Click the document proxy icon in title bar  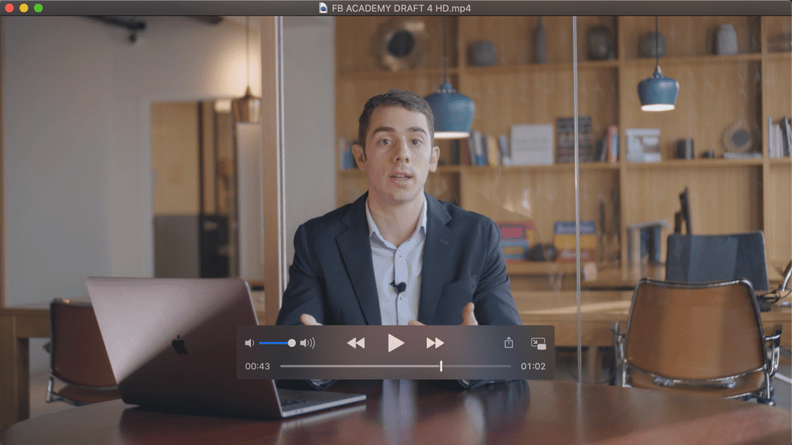323,8
